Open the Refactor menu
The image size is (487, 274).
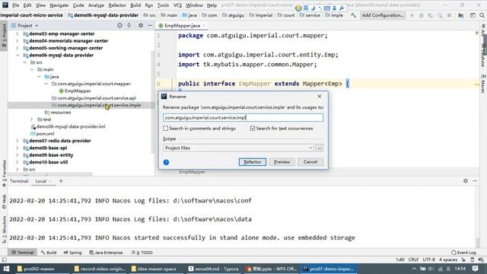[x=117, y=5]
